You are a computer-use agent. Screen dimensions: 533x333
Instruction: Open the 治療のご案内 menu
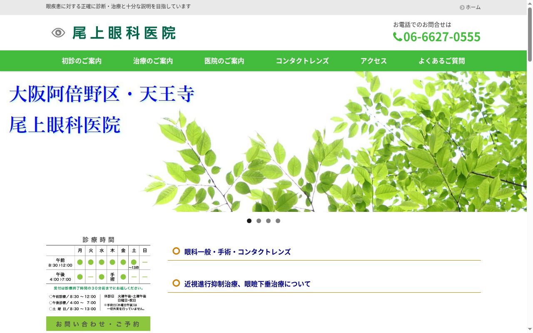click(153, 61)
